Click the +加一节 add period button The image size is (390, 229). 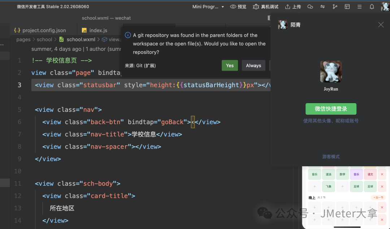pos(378,198)
